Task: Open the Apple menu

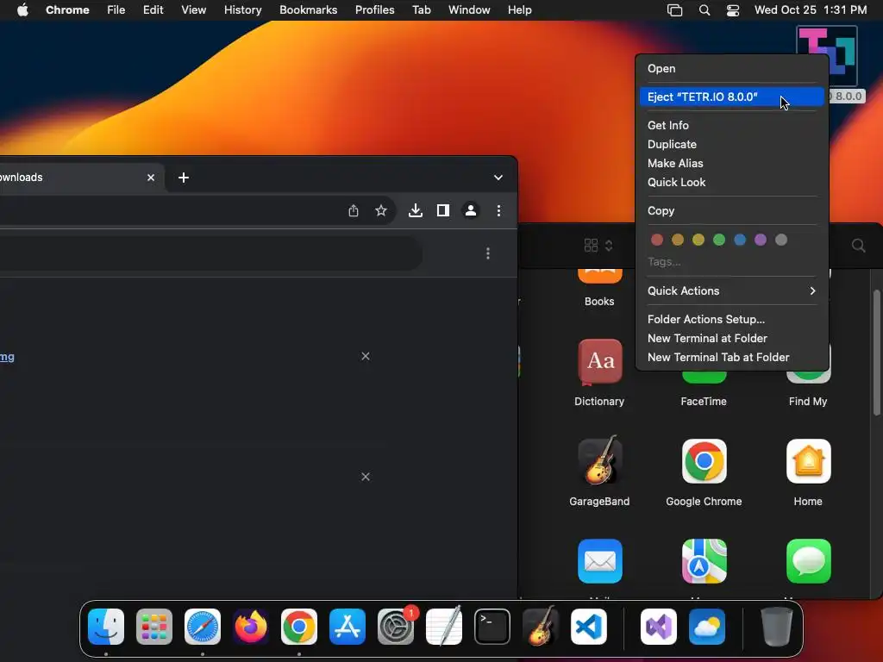Action: pyautogui.click(x=22, y=10)
